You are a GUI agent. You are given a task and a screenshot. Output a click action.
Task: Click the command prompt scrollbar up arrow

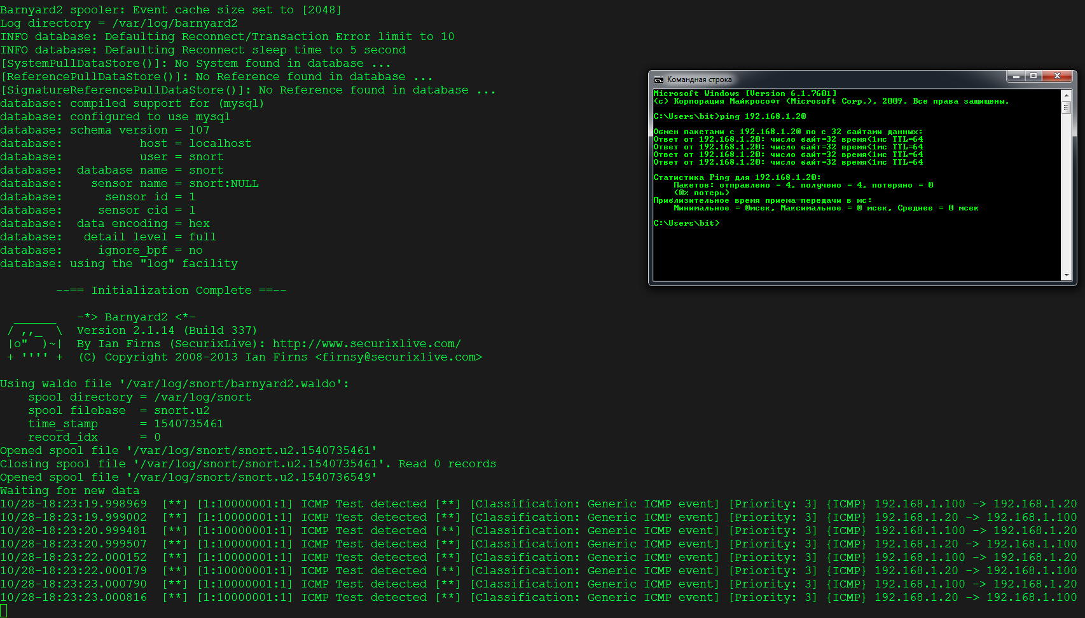(x=1066, y=95)
